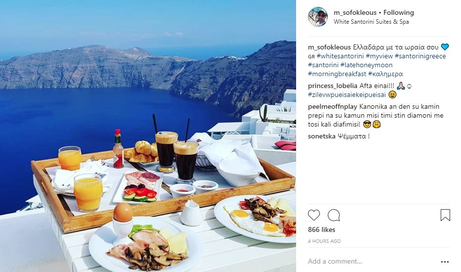Open the #santorinigreece hashtag
This screenshot has width=461, height=272.
(420, 56)
